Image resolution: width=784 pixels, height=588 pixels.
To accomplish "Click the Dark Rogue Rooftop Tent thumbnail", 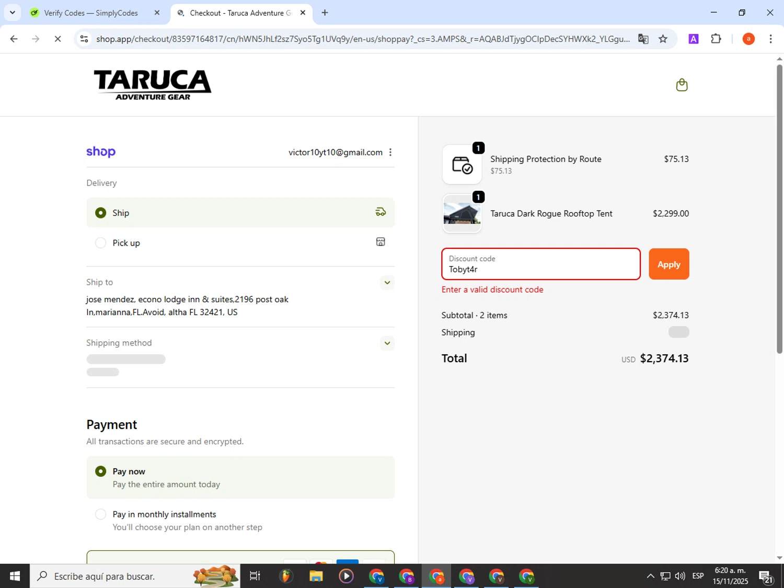I will tap(462, 214).
